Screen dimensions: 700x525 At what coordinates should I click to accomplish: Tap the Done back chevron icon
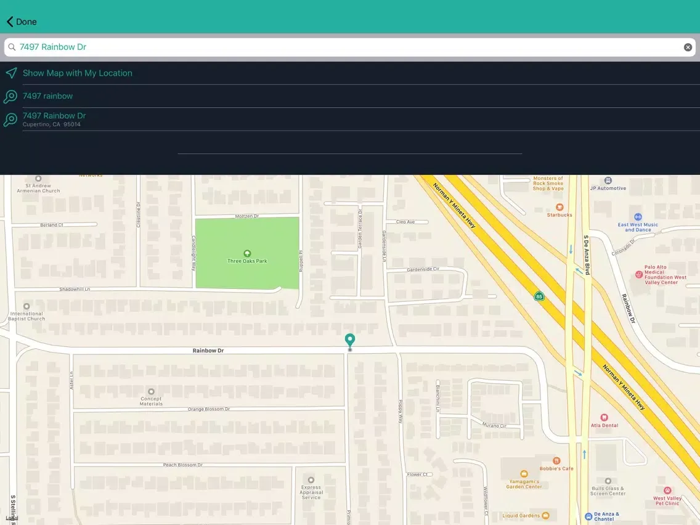pos(10,22)
